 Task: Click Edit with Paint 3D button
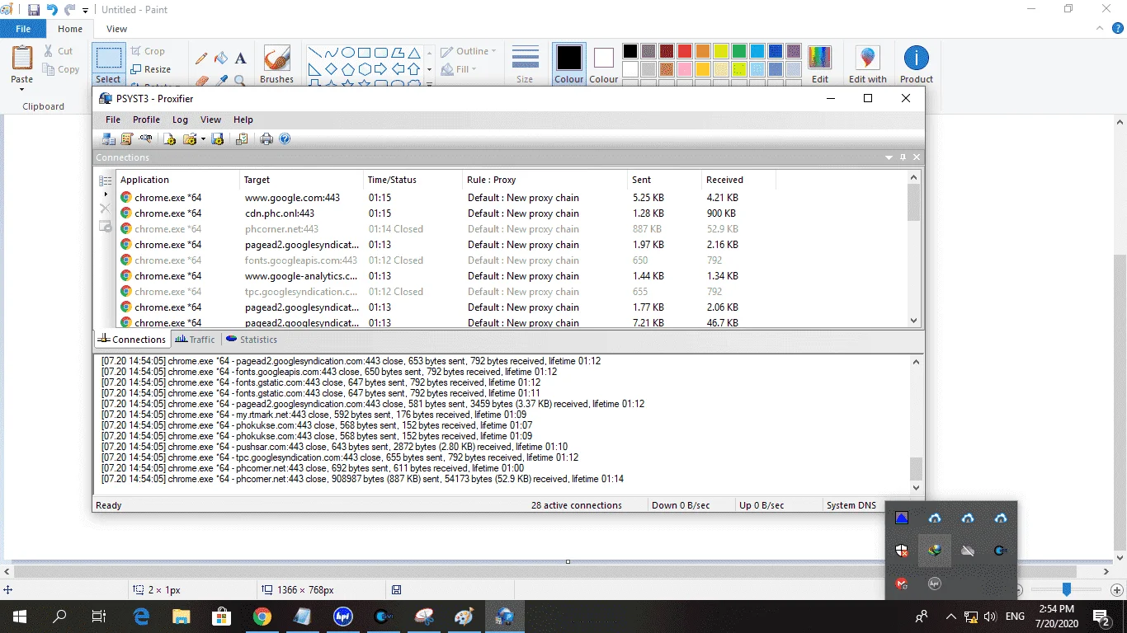pos(867,64)
